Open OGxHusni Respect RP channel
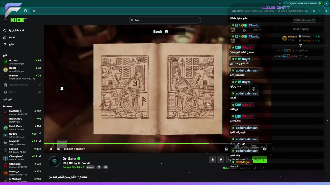The height and width of the screenshot is (185, 330). coord(22,165)
